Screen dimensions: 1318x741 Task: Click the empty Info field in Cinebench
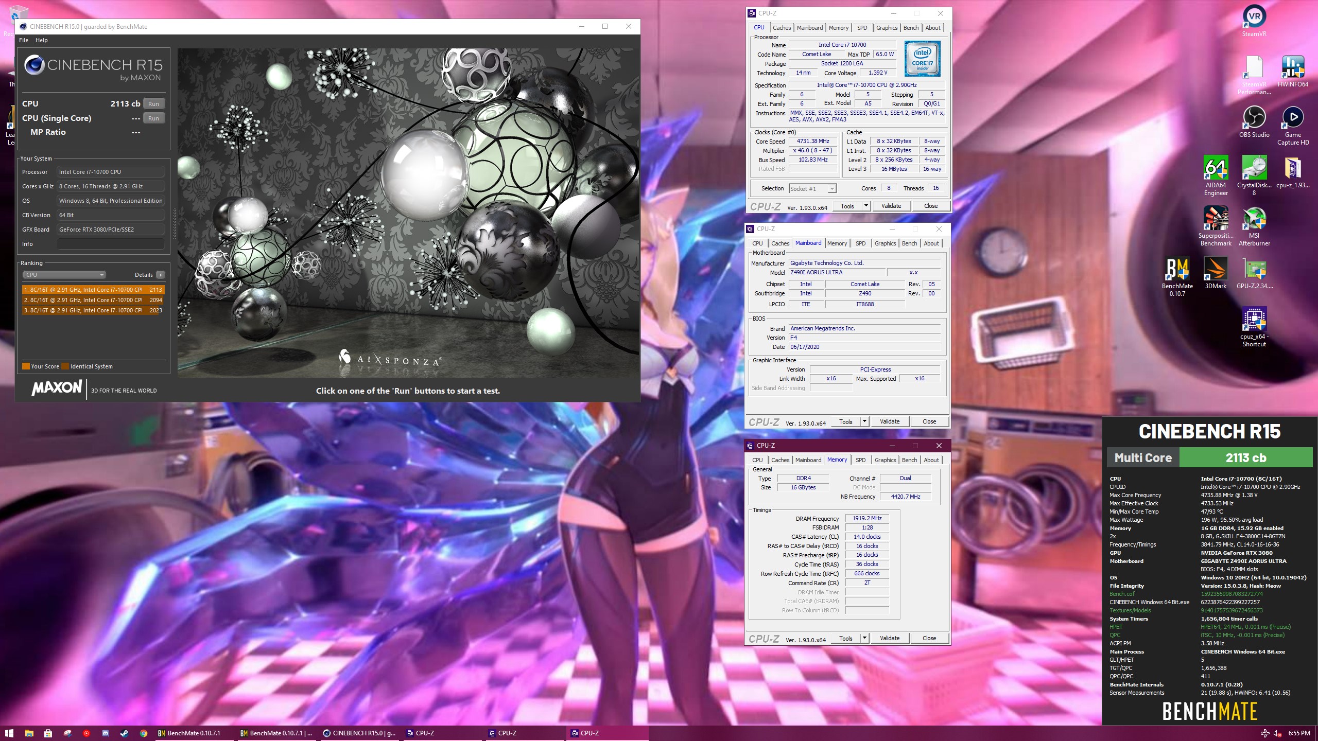110,244
